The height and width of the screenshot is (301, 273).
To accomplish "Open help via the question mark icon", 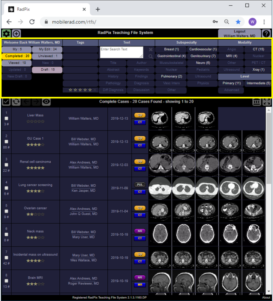I will (266, 34).
